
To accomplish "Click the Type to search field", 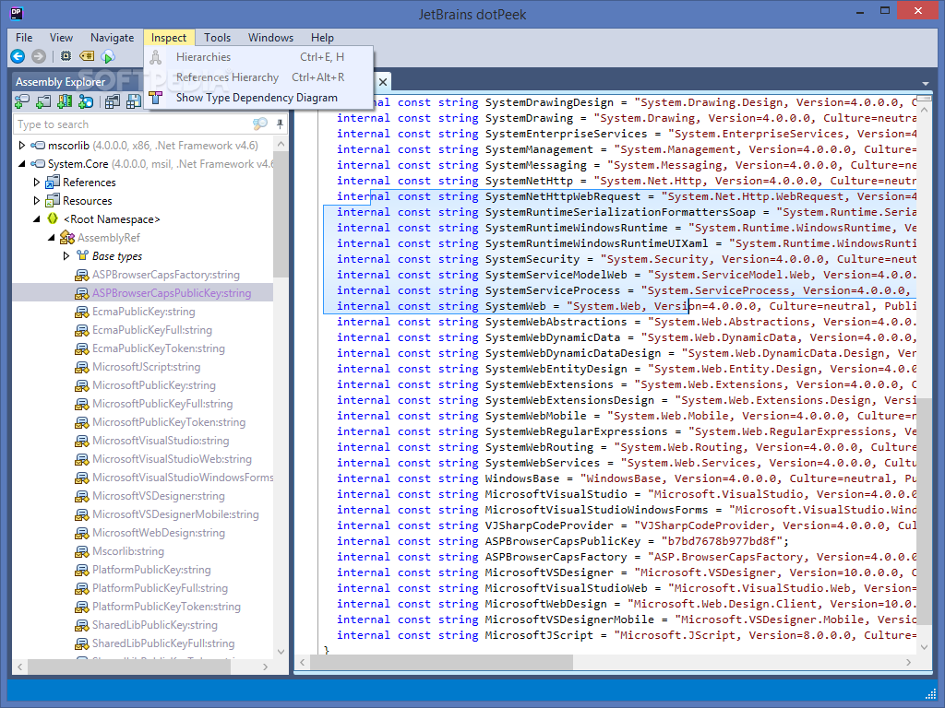I will 133,124.
